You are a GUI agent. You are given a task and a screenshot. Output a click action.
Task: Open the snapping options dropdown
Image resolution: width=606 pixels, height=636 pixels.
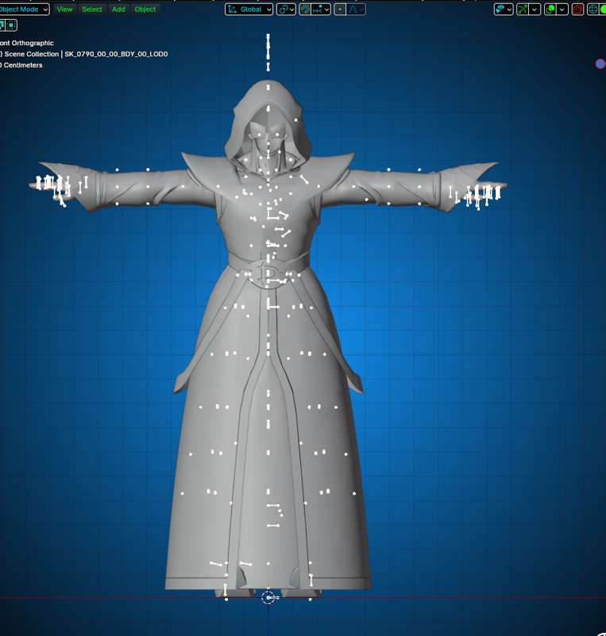[x=321, y=10]
